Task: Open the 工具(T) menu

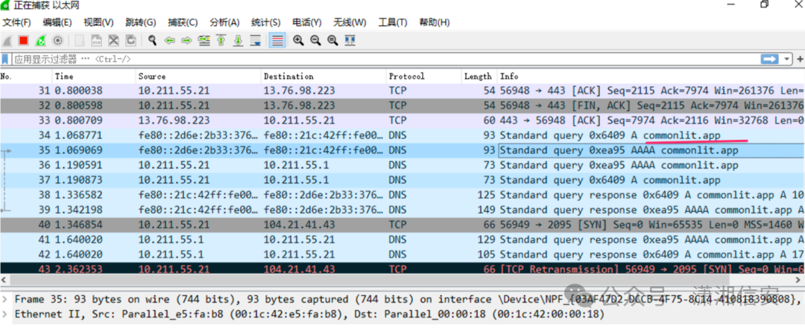Action: (393, 22)
